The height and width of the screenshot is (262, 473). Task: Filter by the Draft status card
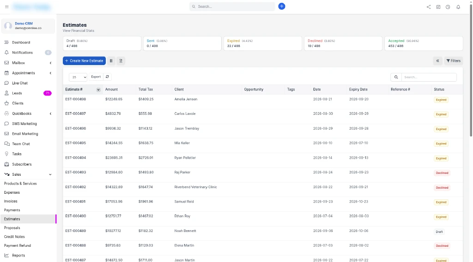(102, 43)
